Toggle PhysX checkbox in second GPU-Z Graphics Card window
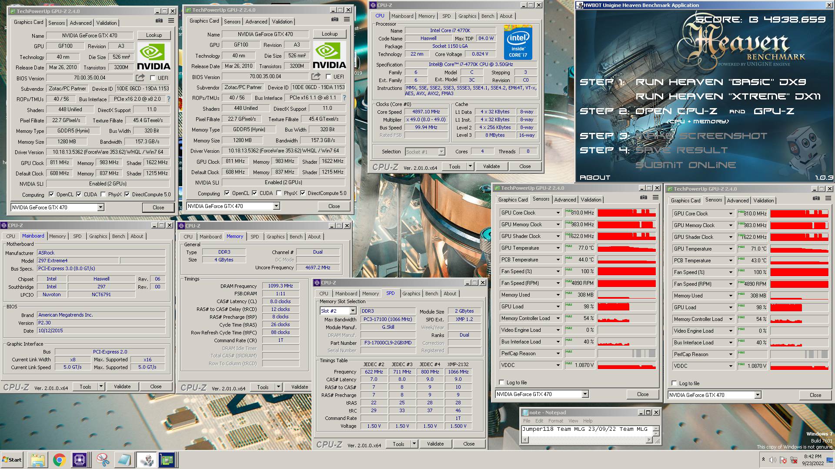The image size is (835, 469). (x=279, y=193)
